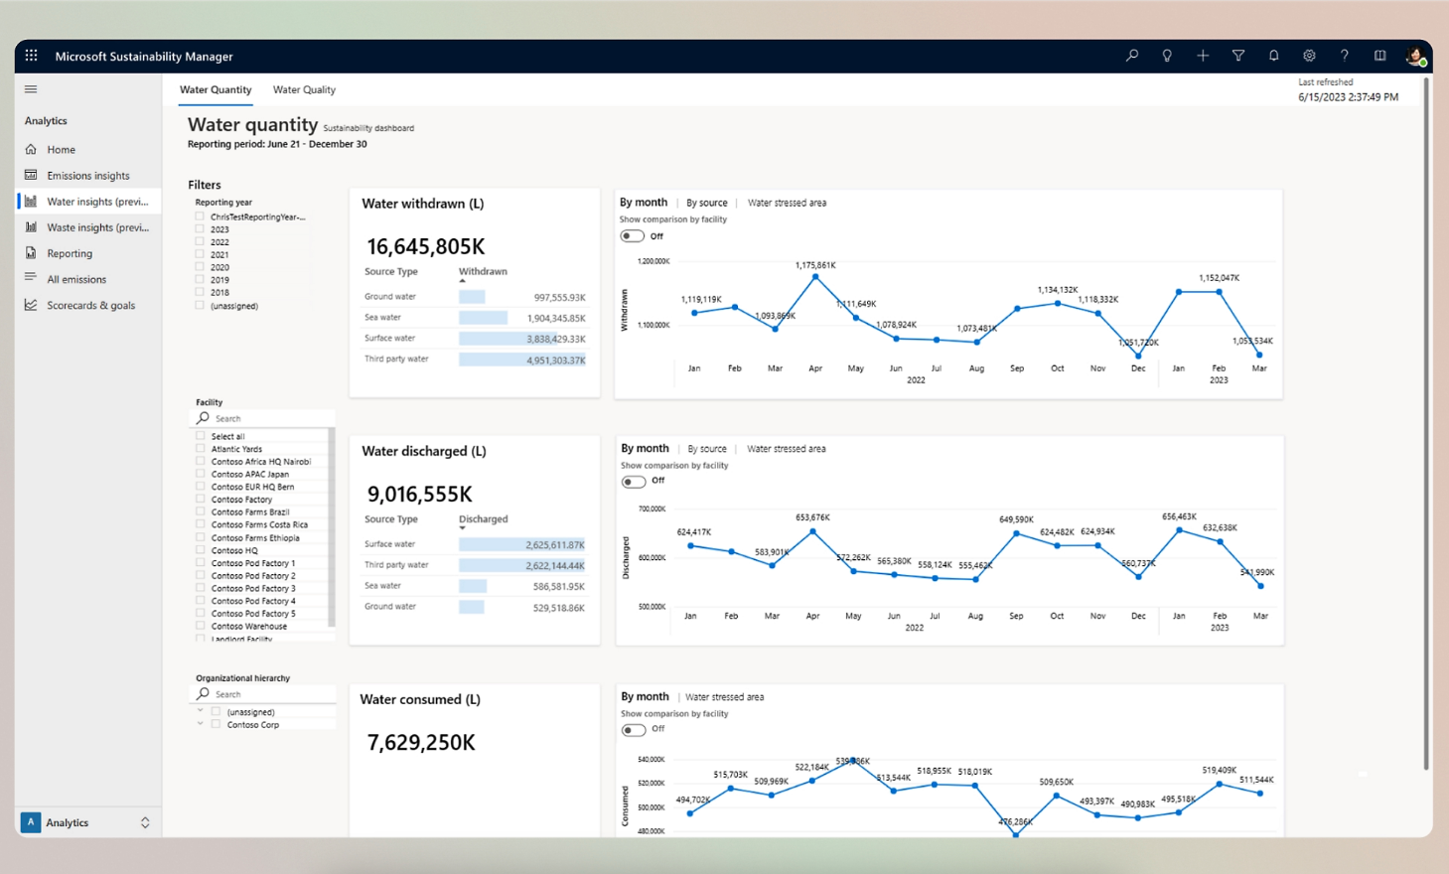Check the 2019 reporting year checkbox
This screenshot has width=1449, height=874.
[200, 280]
